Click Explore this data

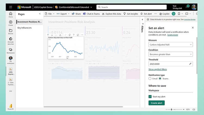pos(112,14)
